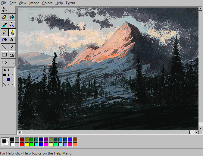Open the Colors menu
Screen dimensions: 203x156
[47, 3]
